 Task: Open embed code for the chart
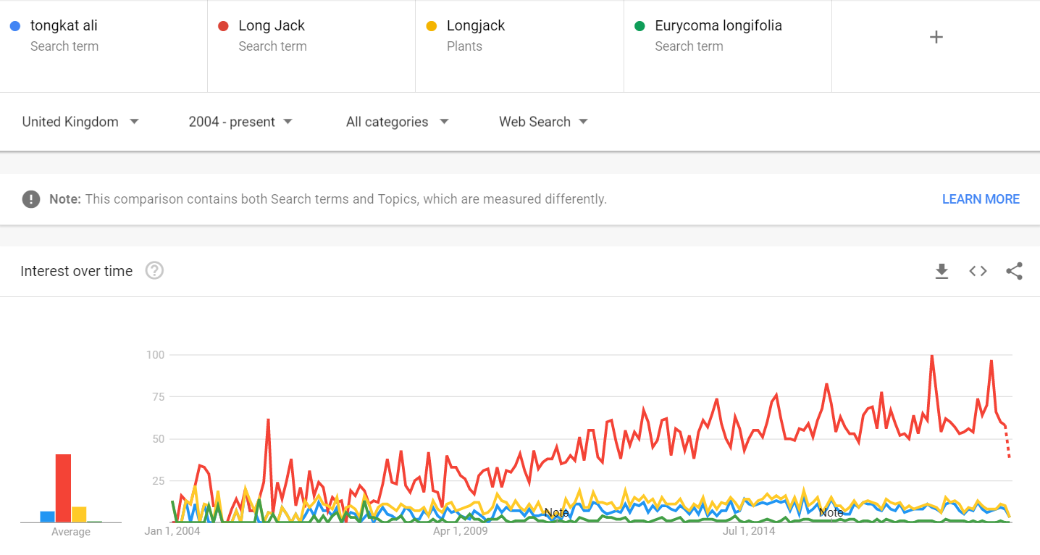point(978,271)
